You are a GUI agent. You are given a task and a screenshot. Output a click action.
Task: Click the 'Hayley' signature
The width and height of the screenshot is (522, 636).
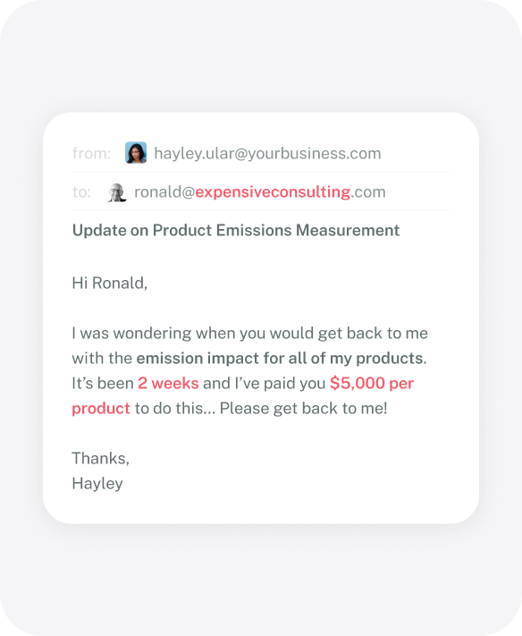(97, 484)
